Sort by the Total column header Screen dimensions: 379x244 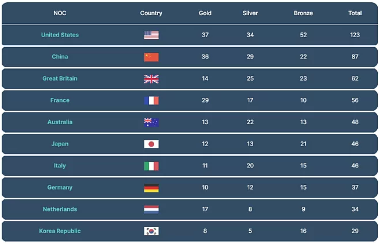[x=355, y=13]
